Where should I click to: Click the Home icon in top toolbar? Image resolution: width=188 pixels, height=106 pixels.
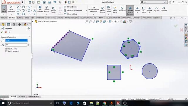click(30, 2)
